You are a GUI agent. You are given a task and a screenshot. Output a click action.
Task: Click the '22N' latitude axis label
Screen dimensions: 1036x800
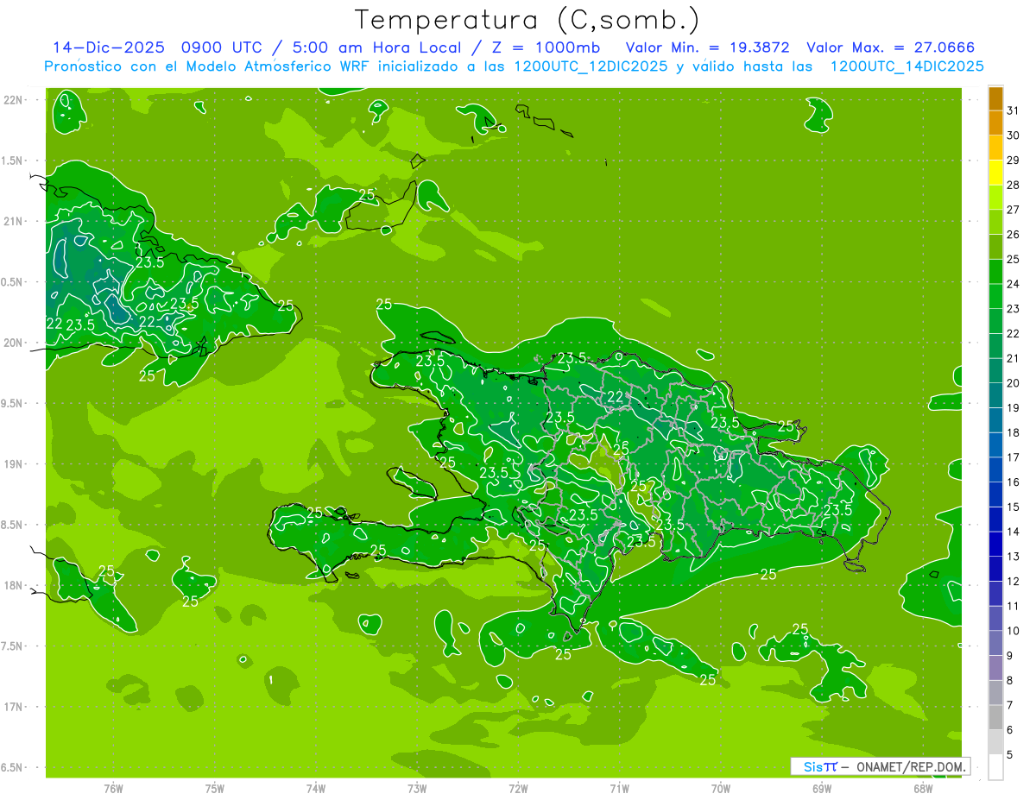point(13,100)
